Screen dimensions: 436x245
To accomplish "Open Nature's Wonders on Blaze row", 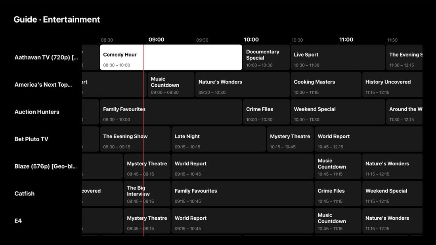I will (x=392, y=166).
